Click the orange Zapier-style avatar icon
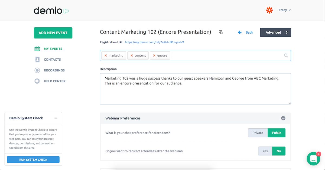The image size is (325, 170). pyautogui.click(x=269, y=10)
